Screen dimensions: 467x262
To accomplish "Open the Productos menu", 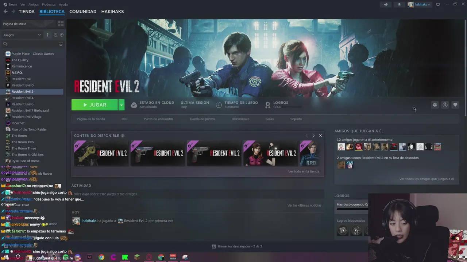I will (49, 4).
